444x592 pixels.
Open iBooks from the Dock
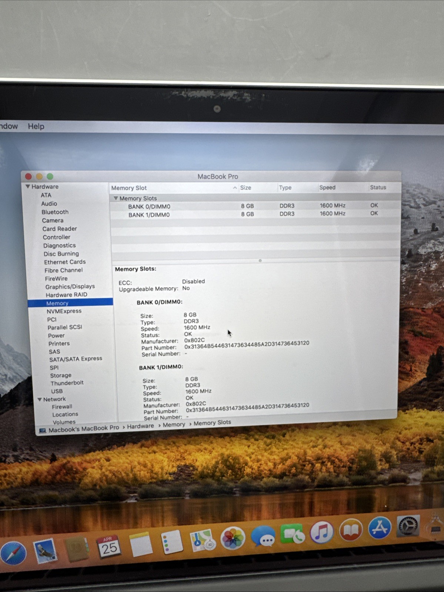point(351,530)
